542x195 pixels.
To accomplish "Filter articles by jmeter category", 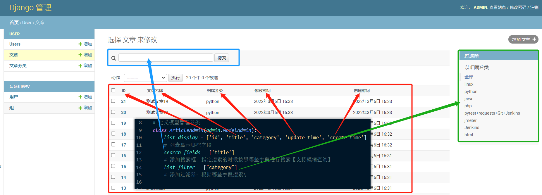I will 471,120.
